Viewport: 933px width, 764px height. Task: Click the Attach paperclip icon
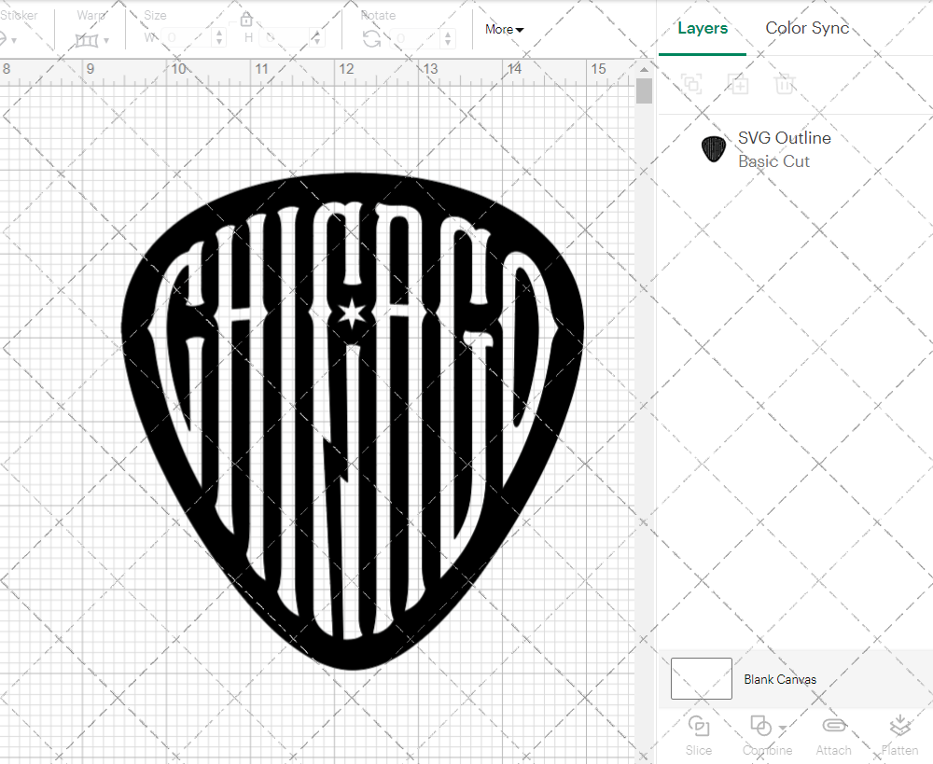pos(833,726)
